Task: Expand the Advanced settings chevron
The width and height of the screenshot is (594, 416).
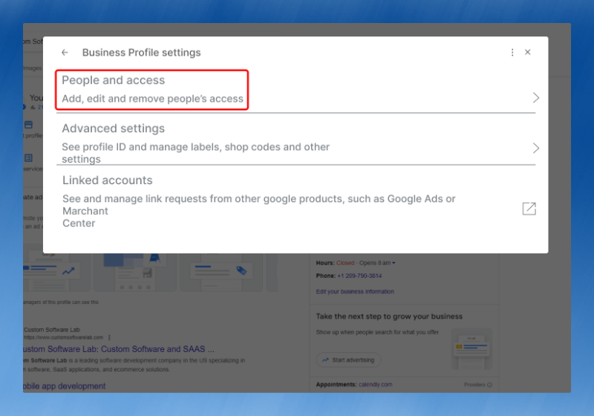Action: tap(535, 148)
